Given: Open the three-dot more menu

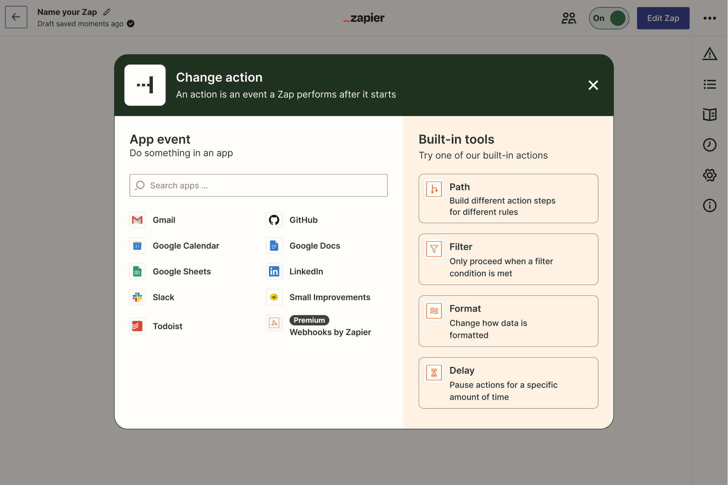Looking at the screenshot, I should pyautogui.click(x=710, y=18).
